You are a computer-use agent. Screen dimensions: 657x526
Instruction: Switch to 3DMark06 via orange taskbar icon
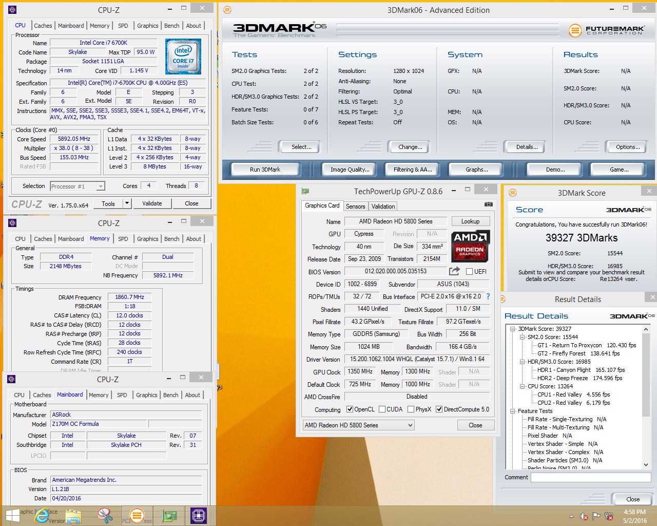[137, 516]
